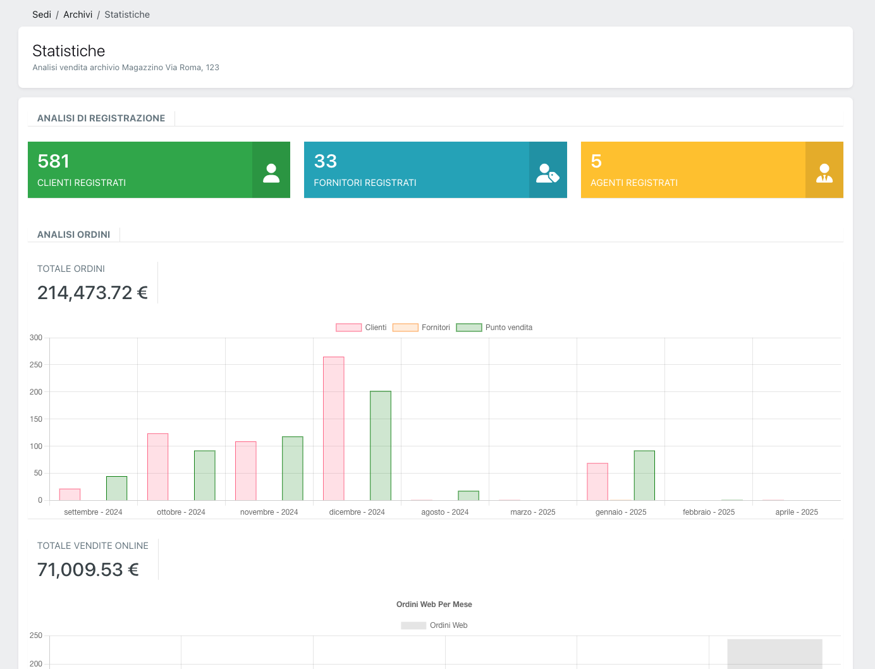Click the settembre - 2024 axis label
This screenshot has width=875, height=669.
tap(93, 512)
